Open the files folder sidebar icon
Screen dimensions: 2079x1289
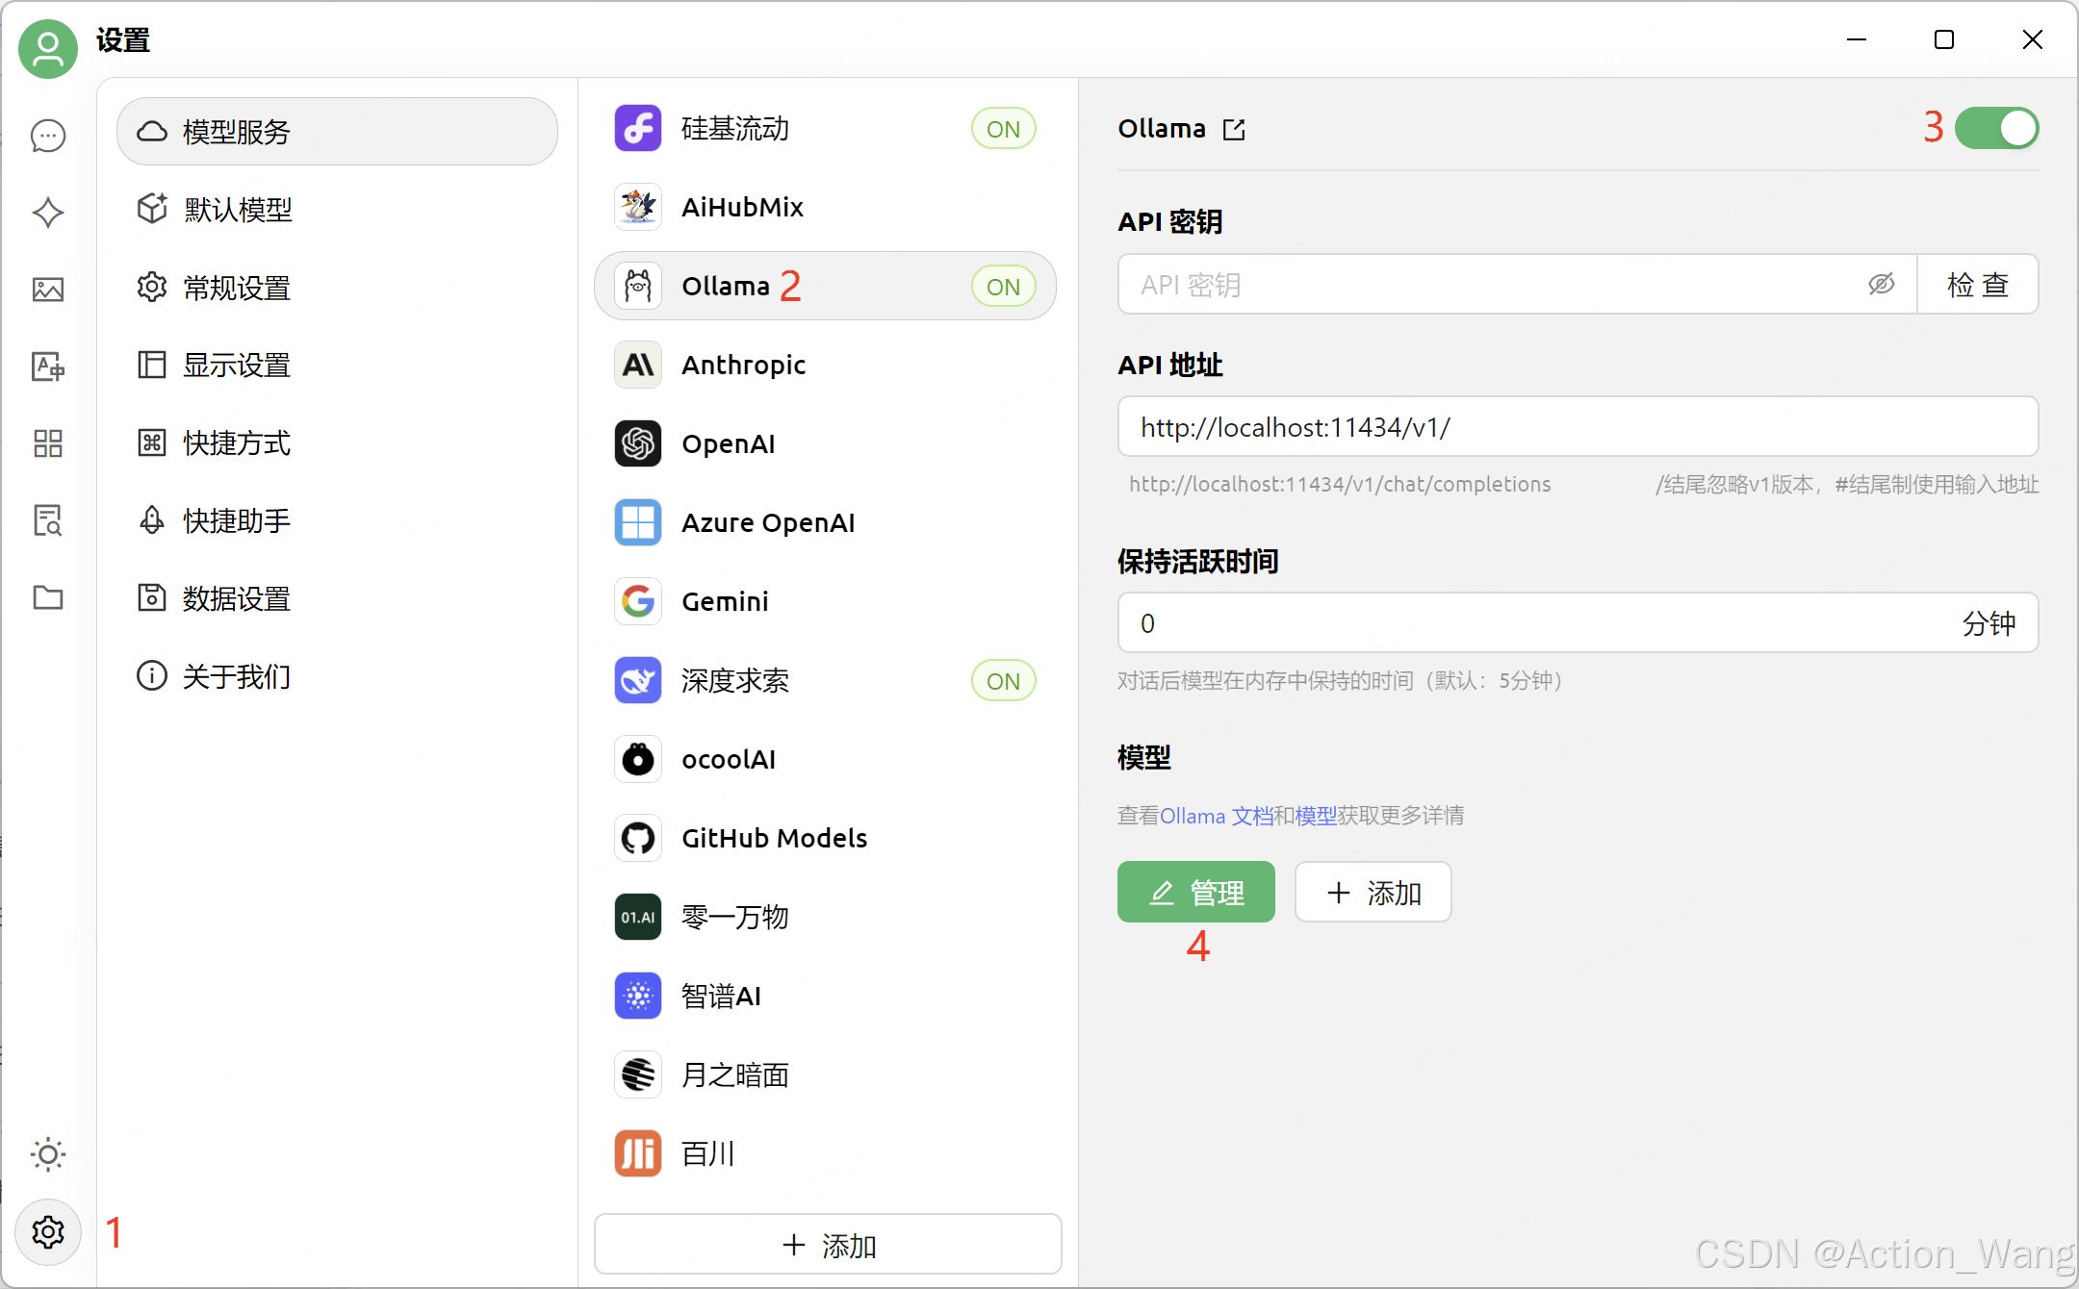48,597
